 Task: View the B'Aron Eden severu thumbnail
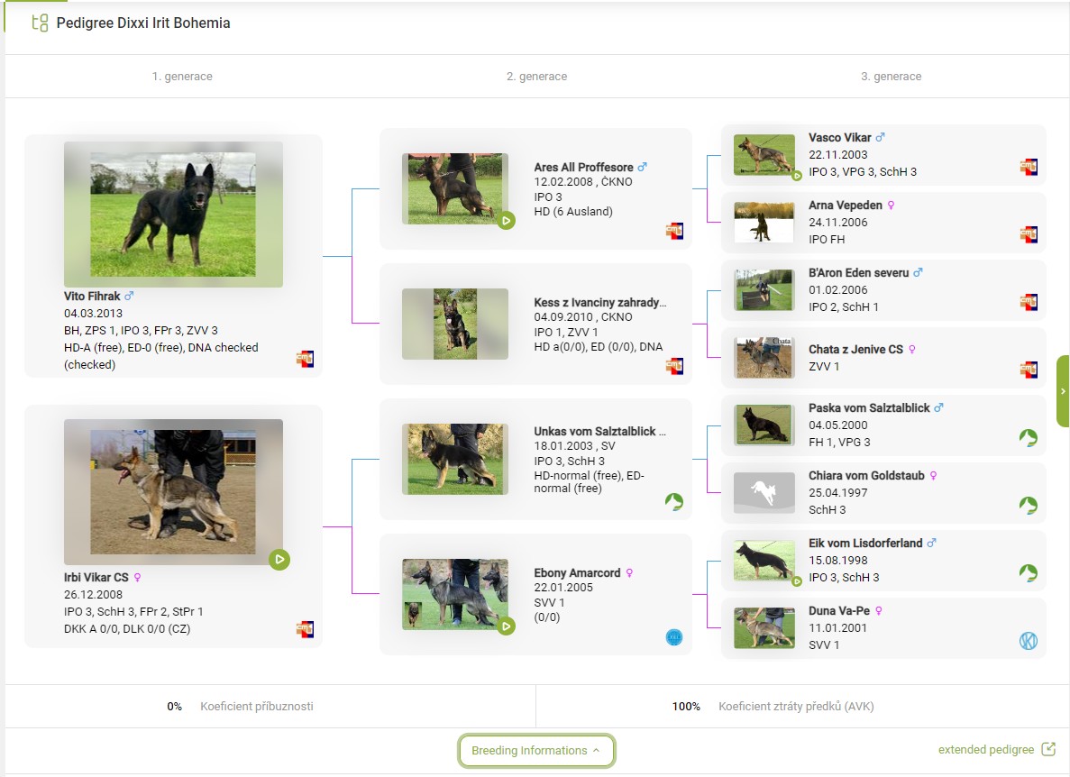(764, 290)
